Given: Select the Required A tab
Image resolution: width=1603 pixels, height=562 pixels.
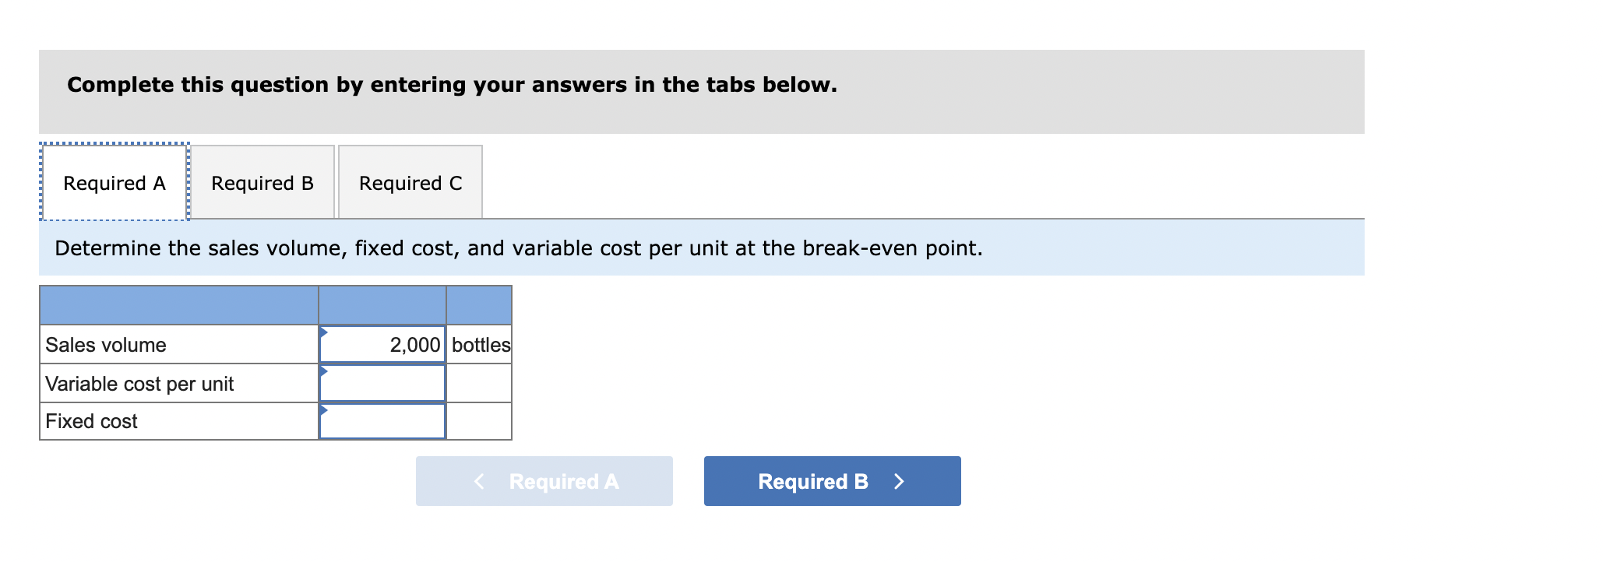Looking at the screenshot, I should [x=114, y=182].
